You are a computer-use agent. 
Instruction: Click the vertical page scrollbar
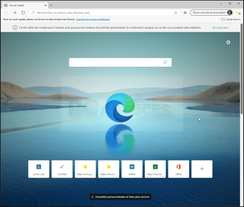coord(242,68)
